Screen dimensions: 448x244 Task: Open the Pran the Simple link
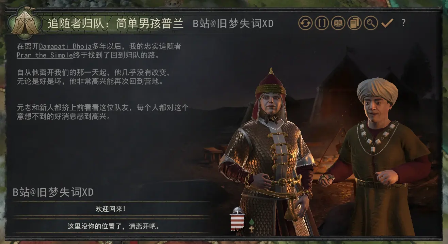(x=45, y=55)
